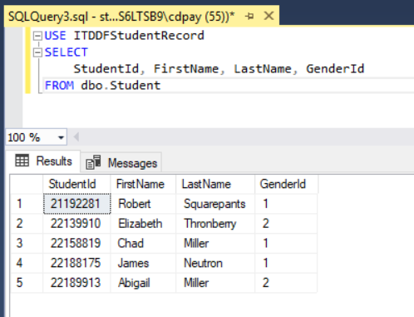Click GenderId value in Robert's row

(x=286, y=204)
